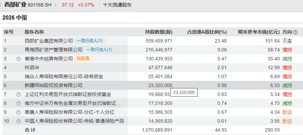Select 瑞众人寿保险有限责任公司-自有资金 row name
Screen dimensions: 303x135
(64, 76)
